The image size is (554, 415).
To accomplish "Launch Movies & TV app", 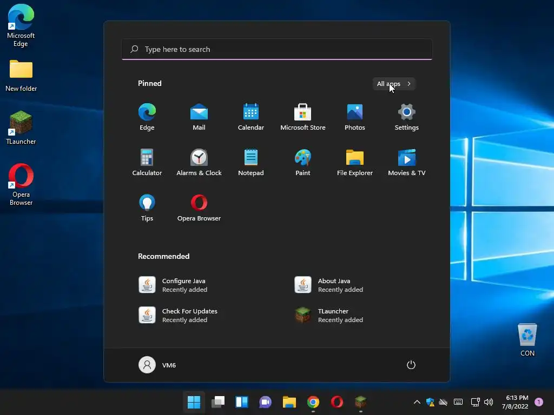I will click(407, 162).
